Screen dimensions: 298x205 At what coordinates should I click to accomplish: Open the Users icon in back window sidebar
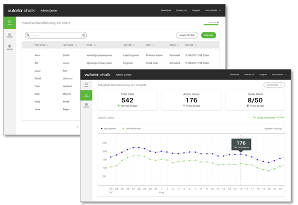(10, 22)
